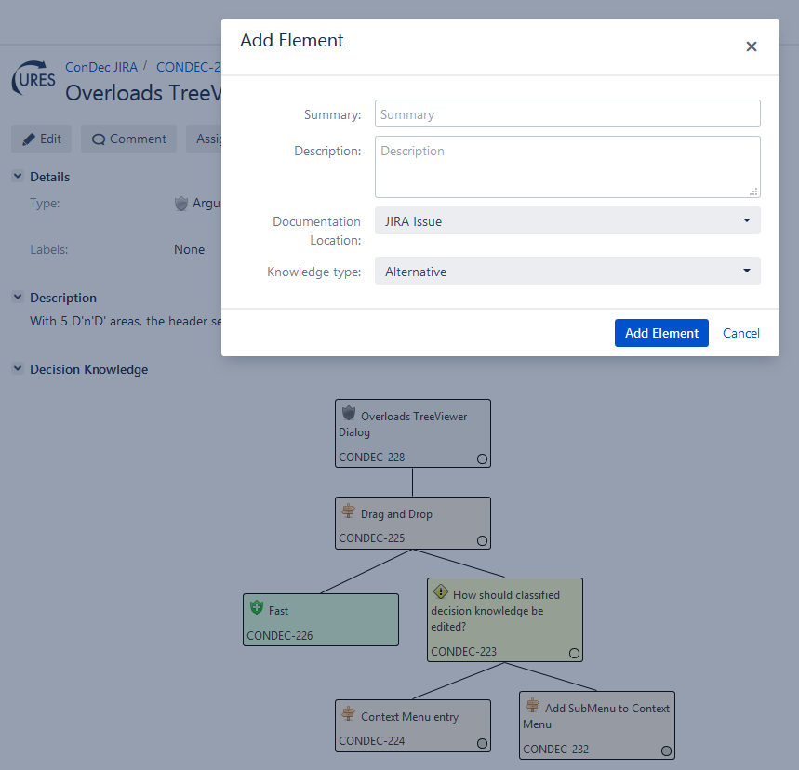
Task: Click signpost icon on Add SubMenu node
Action: click(x=532, y=705)
